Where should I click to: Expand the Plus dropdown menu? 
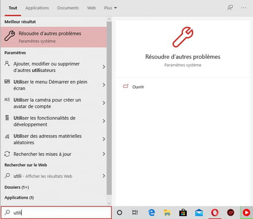tap(110, 8)
